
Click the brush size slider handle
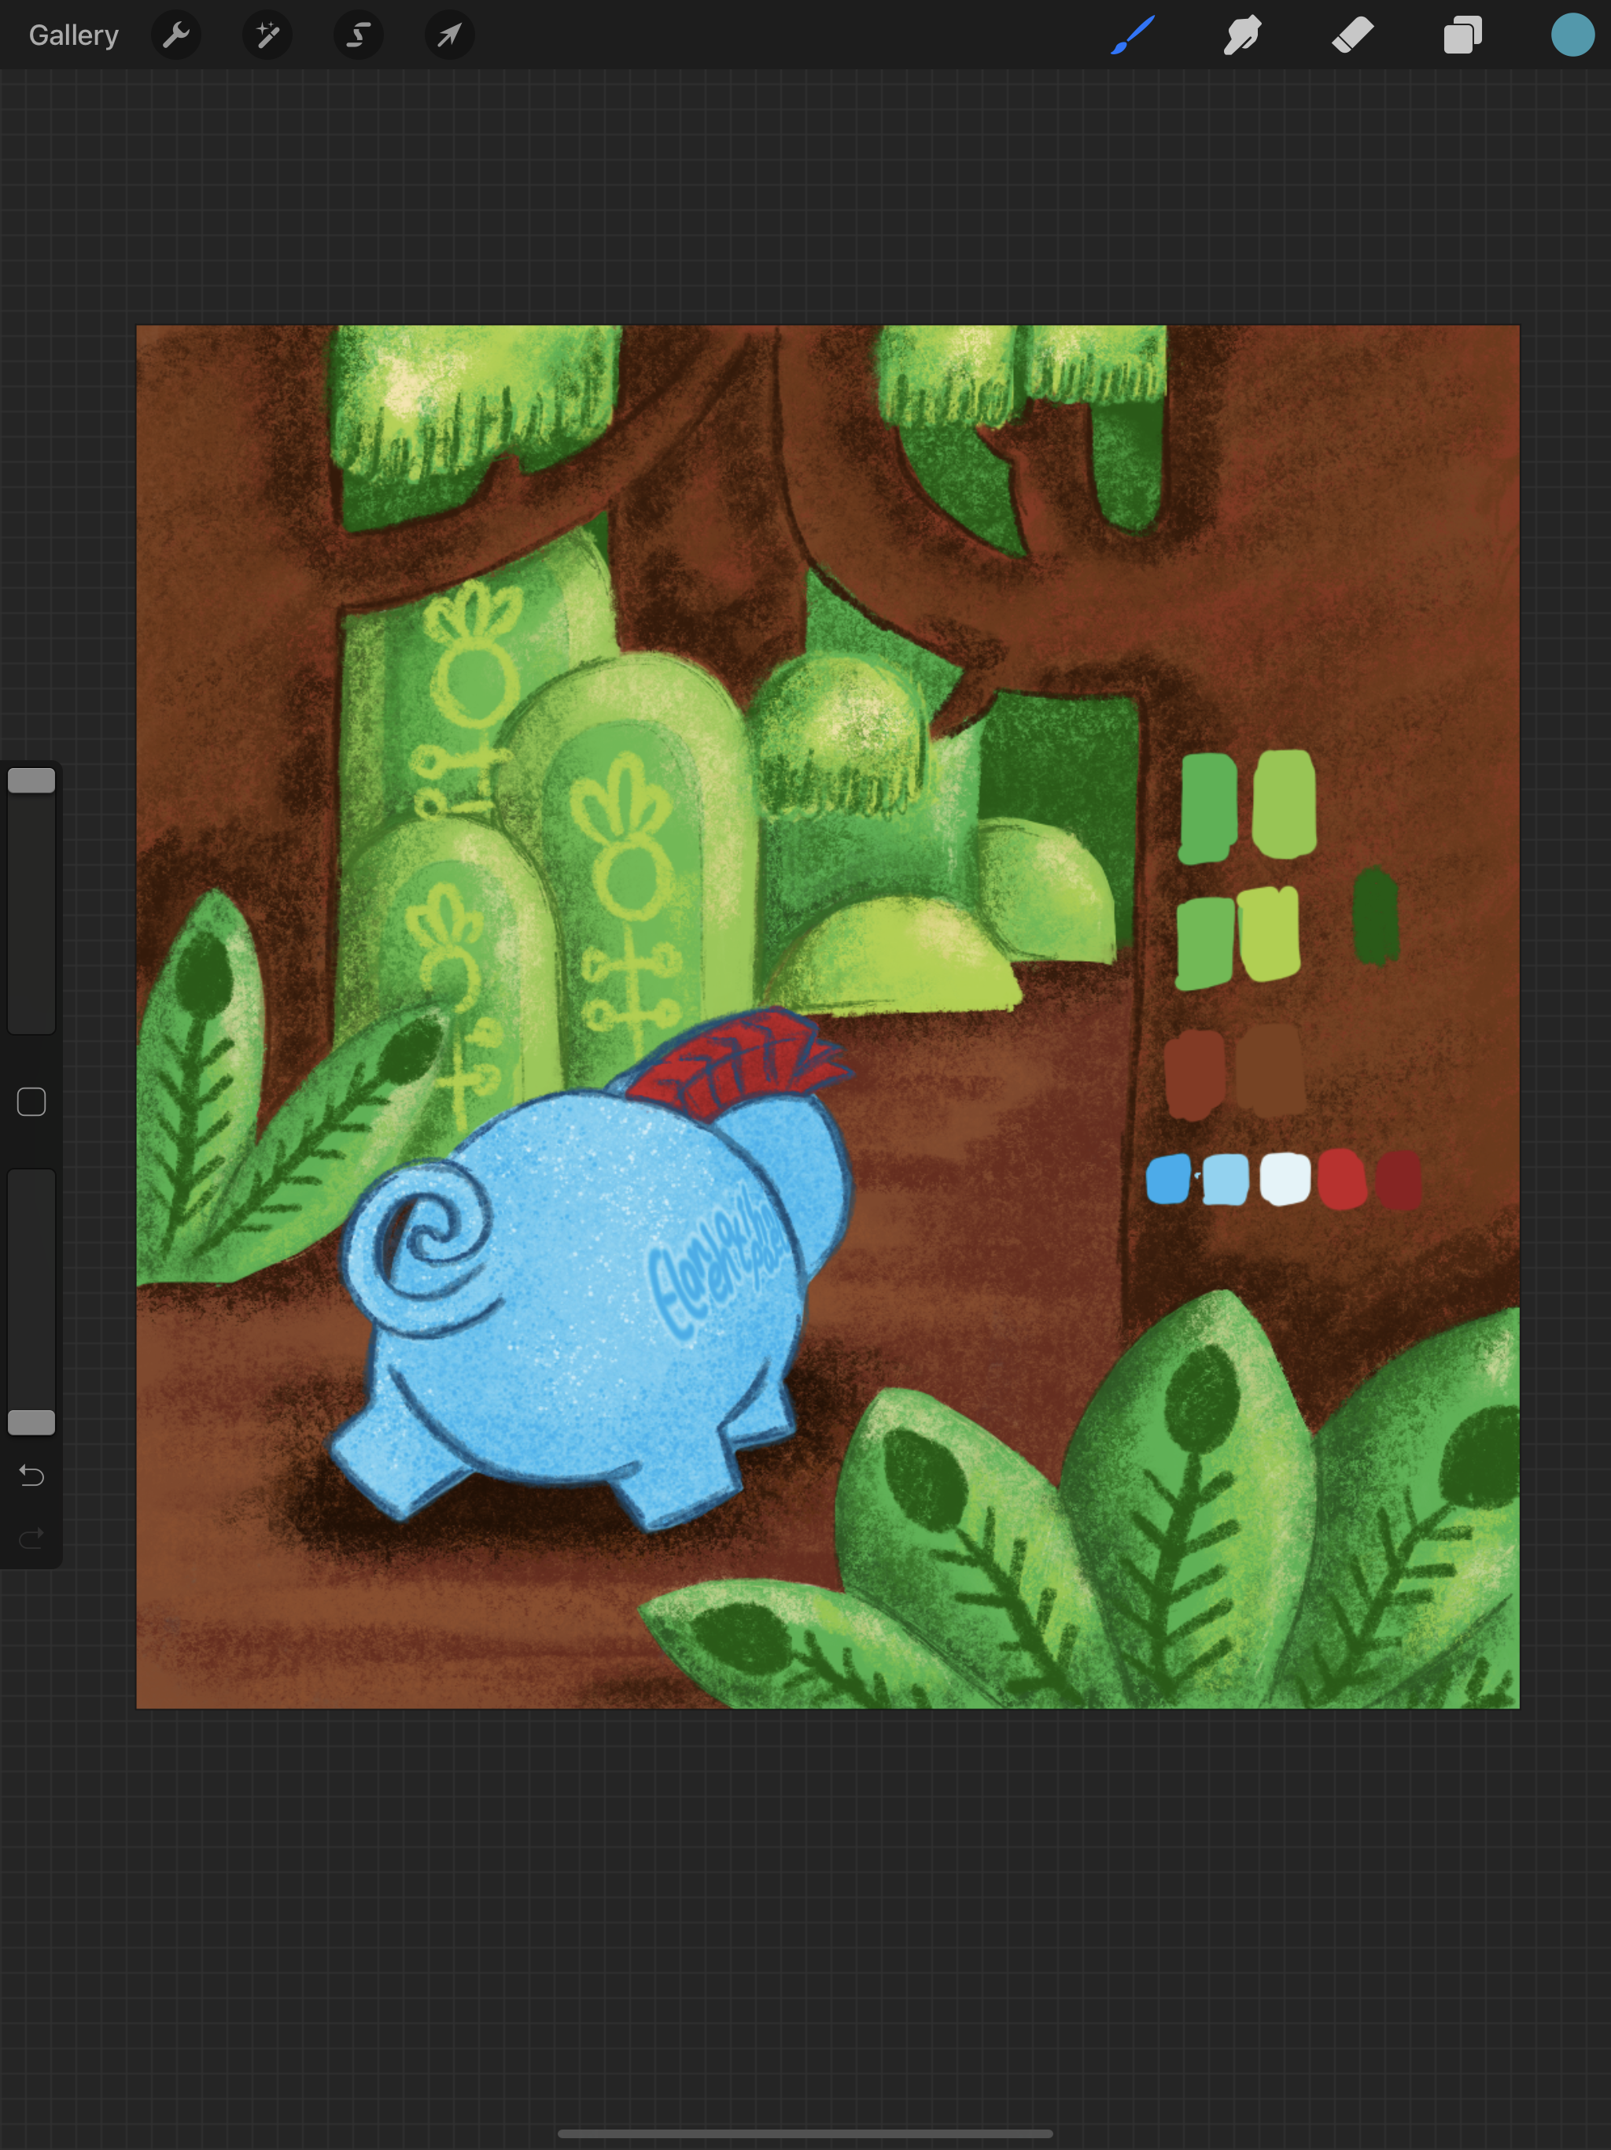pos(31,781)
